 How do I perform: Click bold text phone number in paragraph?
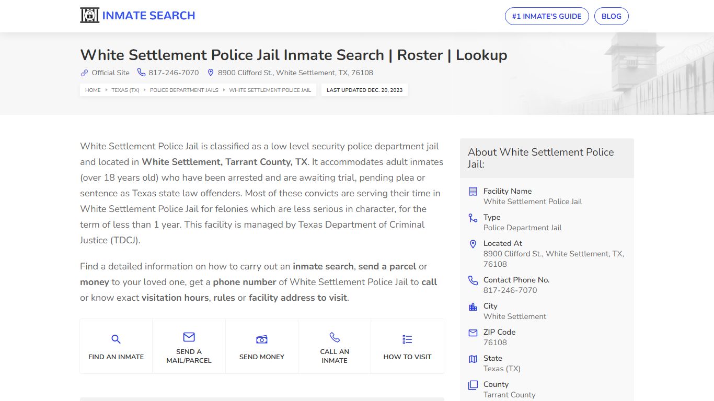coord(245,282)
